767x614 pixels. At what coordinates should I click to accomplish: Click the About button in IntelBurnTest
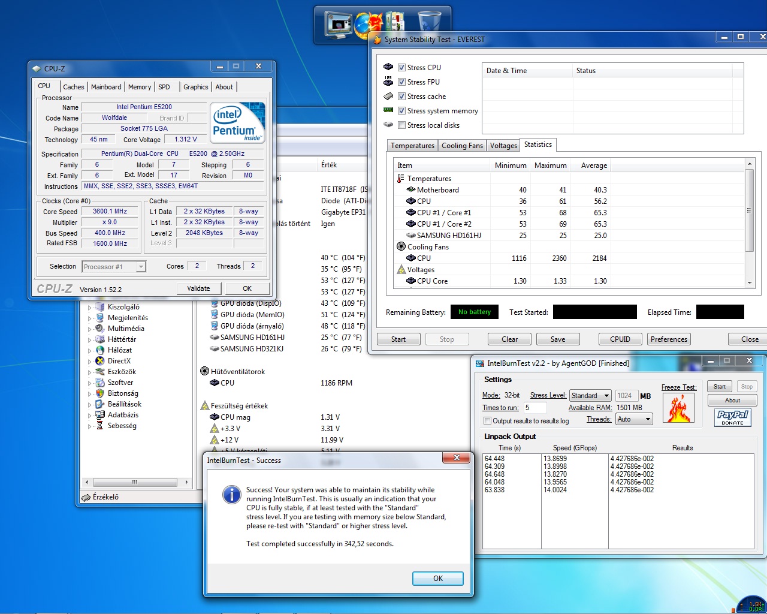click(732, 401)
